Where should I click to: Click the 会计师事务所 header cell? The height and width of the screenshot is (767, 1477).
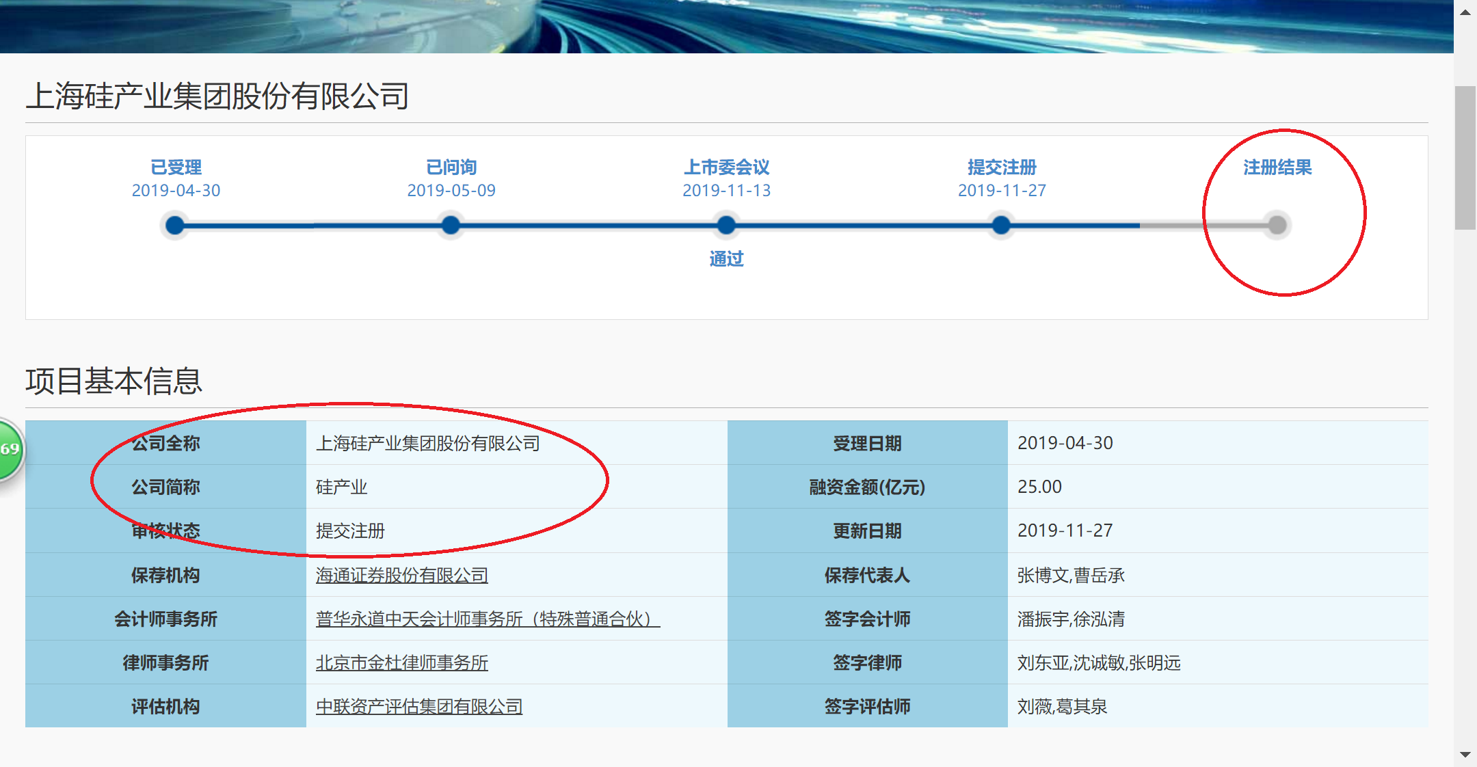[166, 619]
